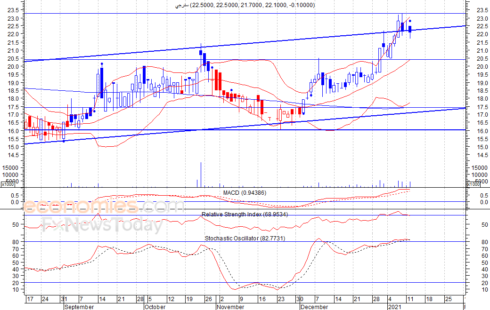
Task: Click date label 16 in November
Action: coord(262,299)
